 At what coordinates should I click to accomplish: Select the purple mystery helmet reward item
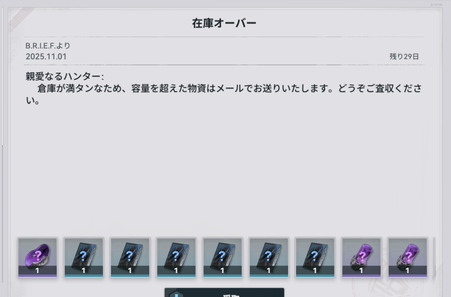pyautogui.click(x=38, y=257)
